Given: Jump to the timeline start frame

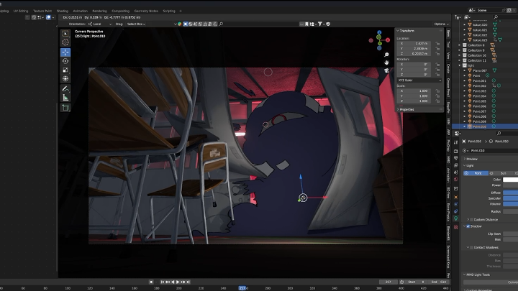Looking at the screenshot, I should [x=163, y=282].
